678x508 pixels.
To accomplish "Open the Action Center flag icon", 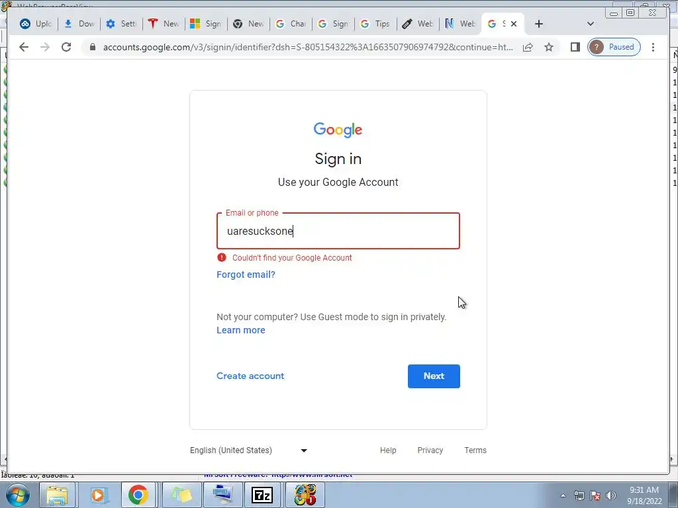I will 595,495.
